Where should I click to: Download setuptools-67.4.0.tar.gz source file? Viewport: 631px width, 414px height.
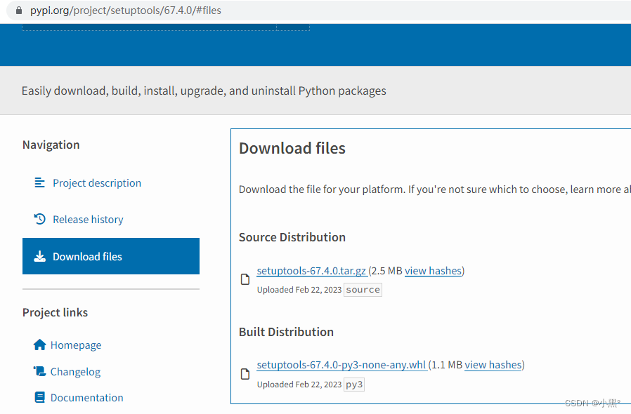(x=312, y=271)
